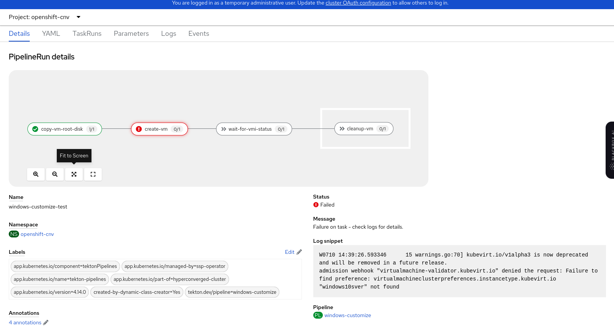Open the Logs tab
The height and width of the screenshot is (327, 614).
tap(168, 34)
